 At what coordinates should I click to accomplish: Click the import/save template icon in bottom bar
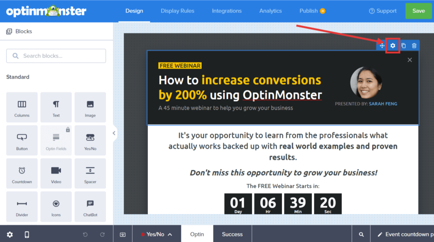(122, 234)
